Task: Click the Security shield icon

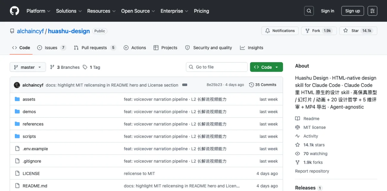Action: (x=187, y=48)
